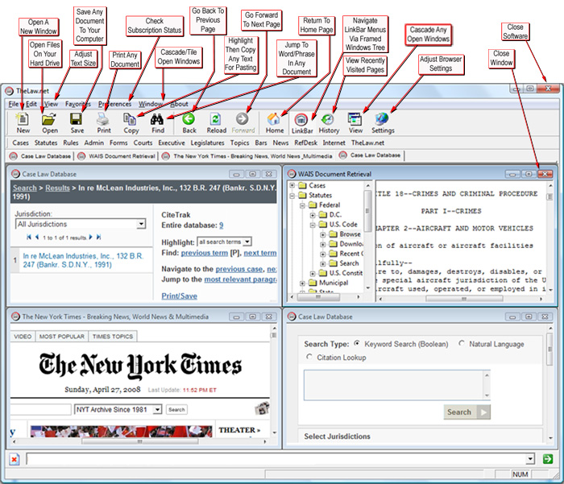Click the Search arrow icon in Case Law search
This screenshot has height=484, width=564.
coord(483,412)
